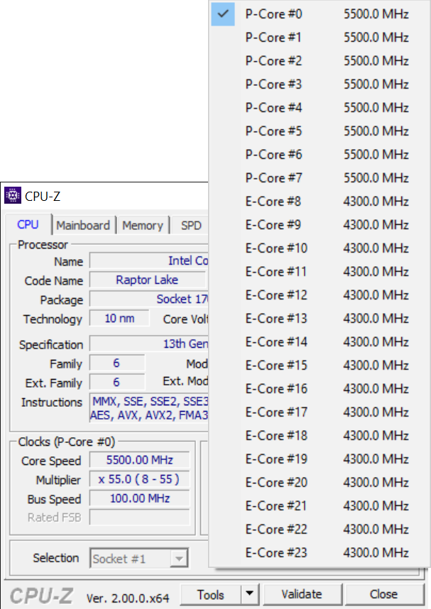Select P-Core #5 clock entry

[x=319, y=131]
